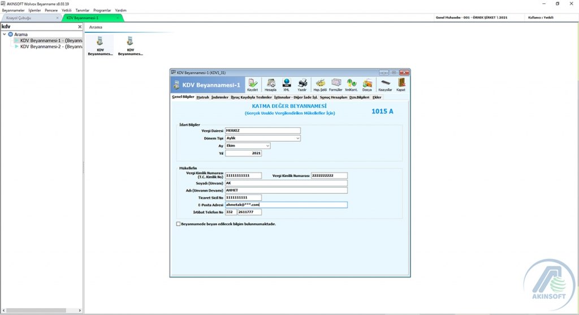Click the Kaydet save icon
Viewport: 579px width, 315px height.
coord(253,85)
